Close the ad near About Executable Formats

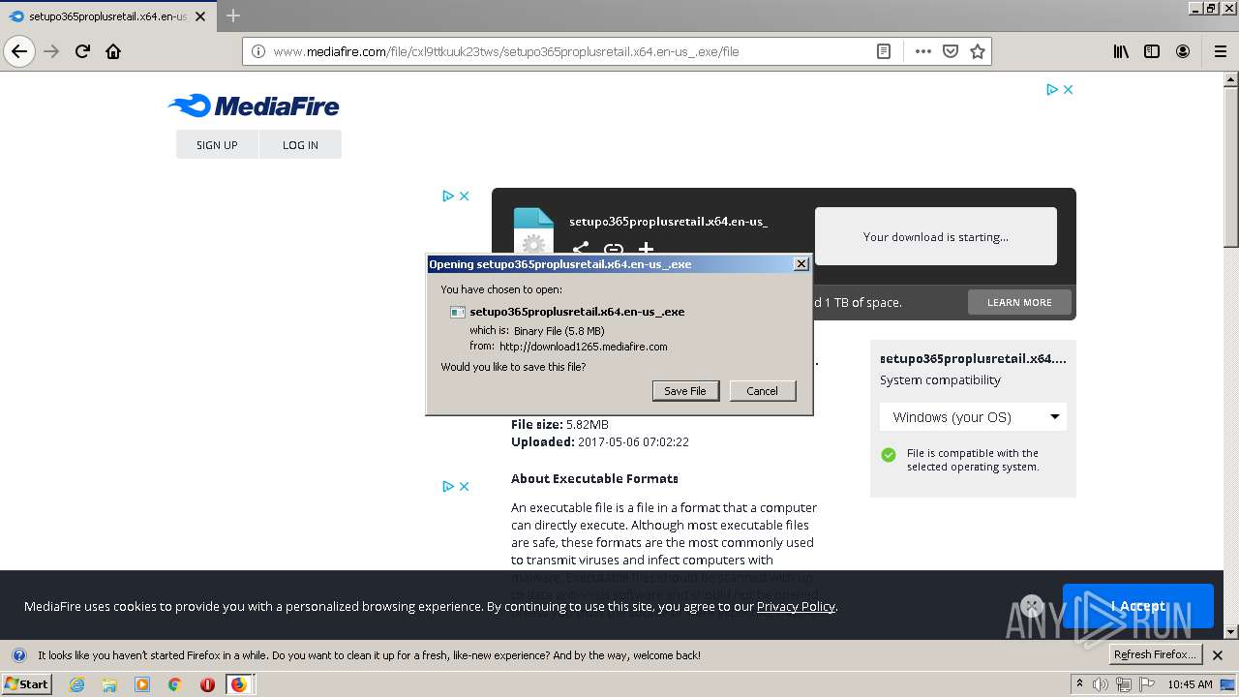(x=464, y=486)
